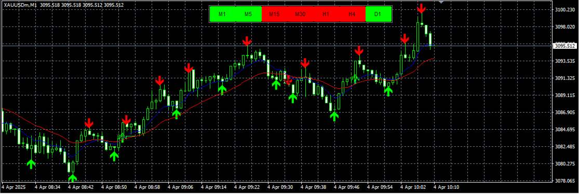Click the red sell arrow above the 3100 high
The height and width of the screenshot is (194, 579).
coord(421,8)
